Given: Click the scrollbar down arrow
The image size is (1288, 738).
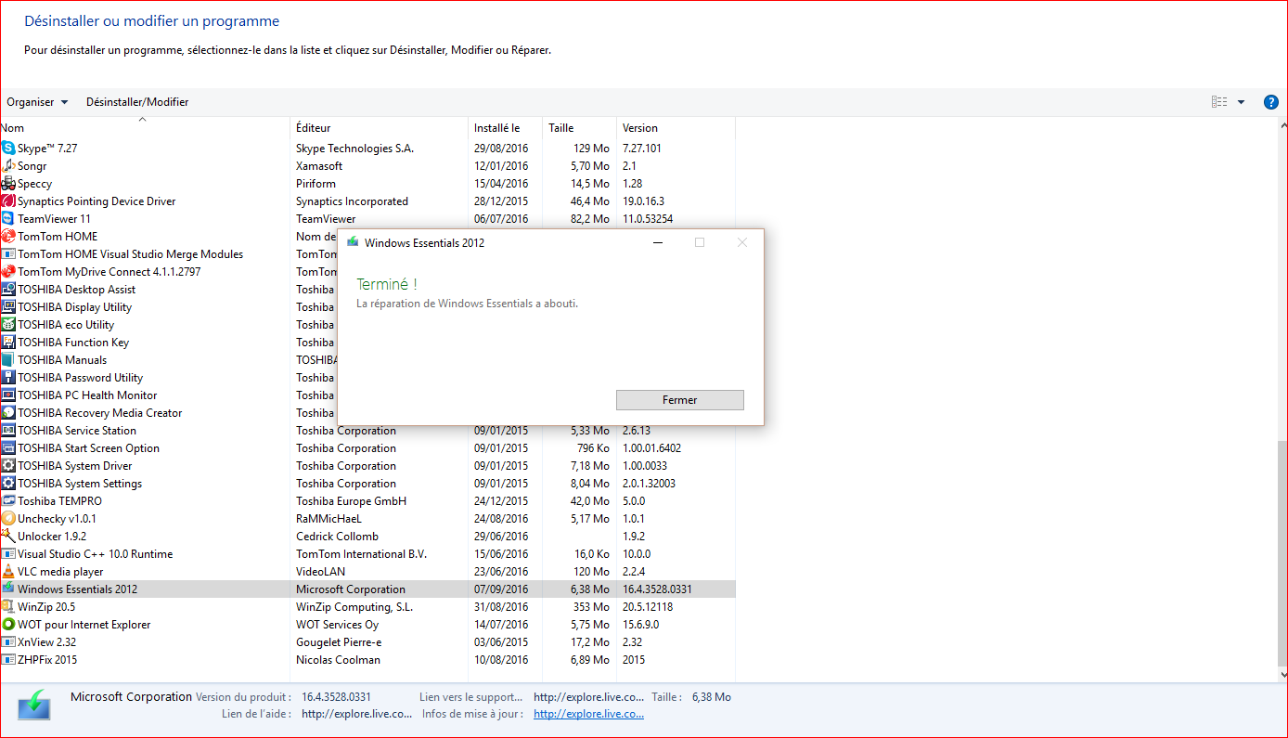Looking at the screenshot, I should 1282,675.
